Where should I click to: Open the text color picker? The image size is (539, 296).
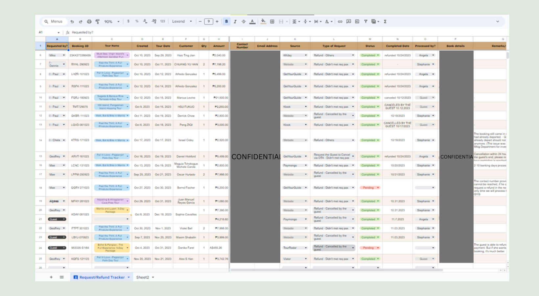coord(252,22)
